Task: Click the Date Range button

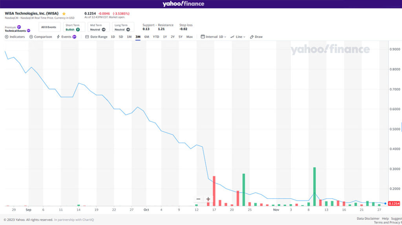Action: (96, 37)
